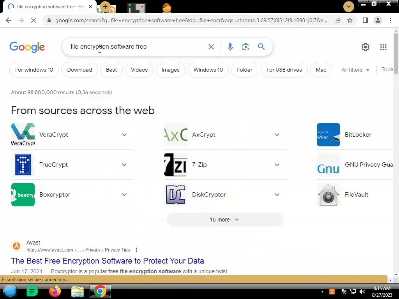Screen dimensions: 399x299
Task: Open Google apps grid
Action: [x=383, y=47]
